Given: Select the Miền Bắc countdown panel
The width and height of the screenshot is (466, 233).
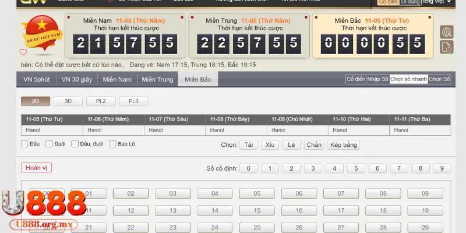Looking at the screenshot, I should pos(373,36).
